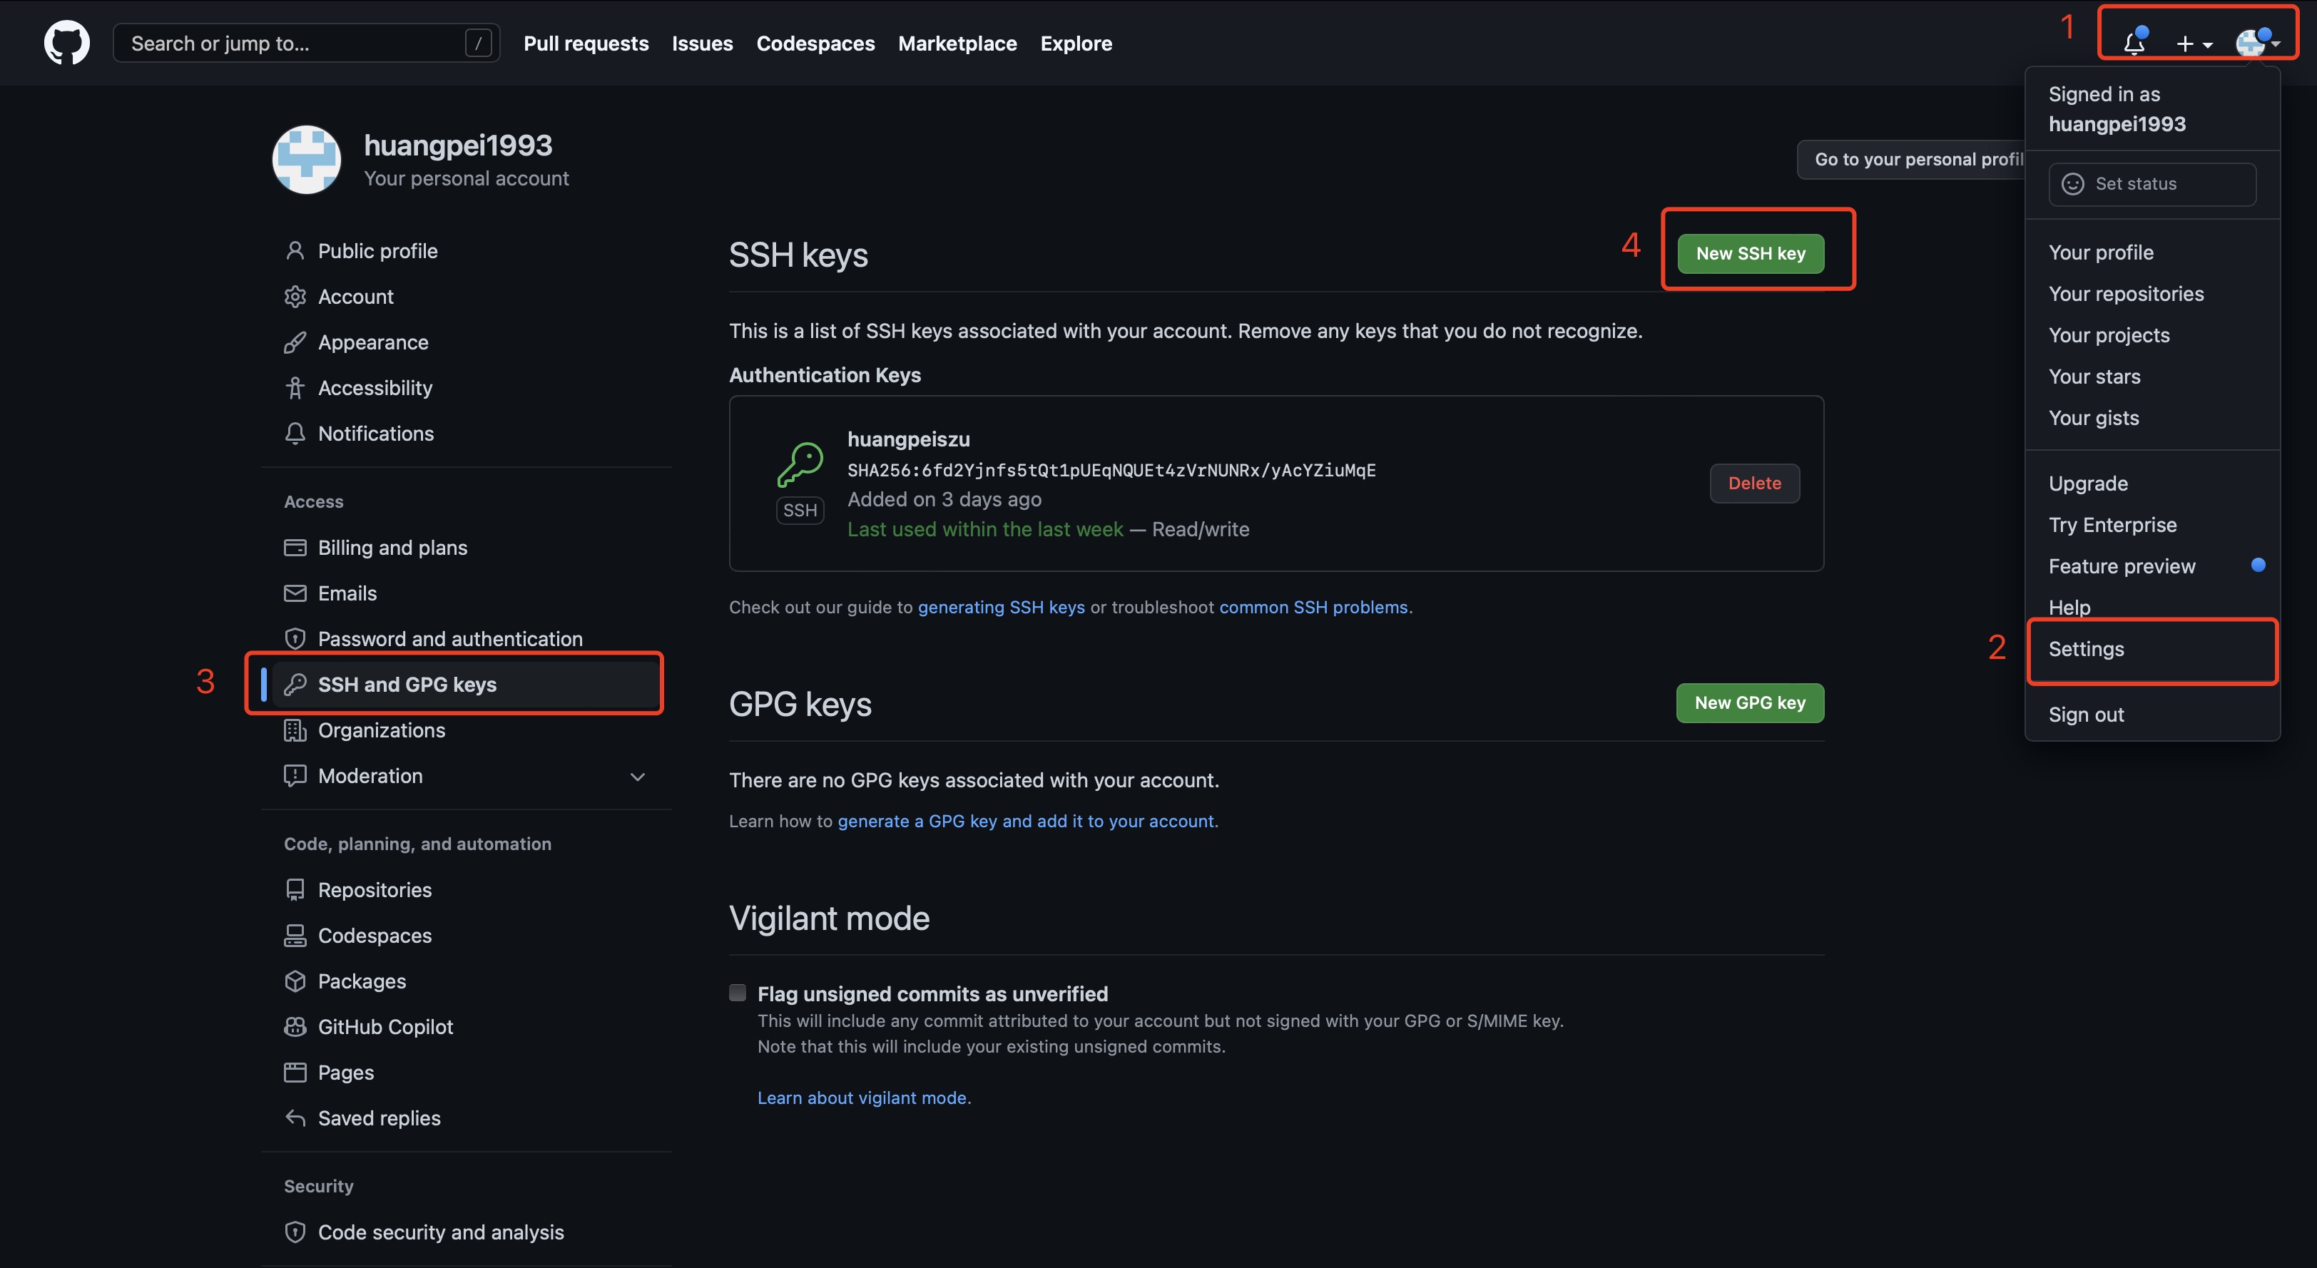The height and width of the screenshot is (1268, 2317).
Task: Select Settings in the user menu
Action: [2086, 649]
